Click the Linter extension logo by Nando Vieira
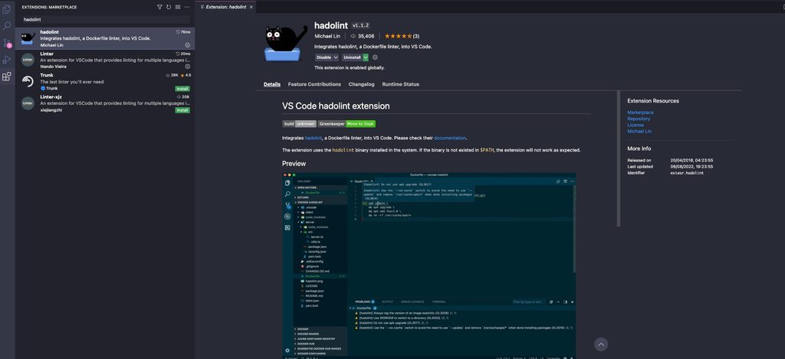The image size is (785, 359). (x=28, y=60)
